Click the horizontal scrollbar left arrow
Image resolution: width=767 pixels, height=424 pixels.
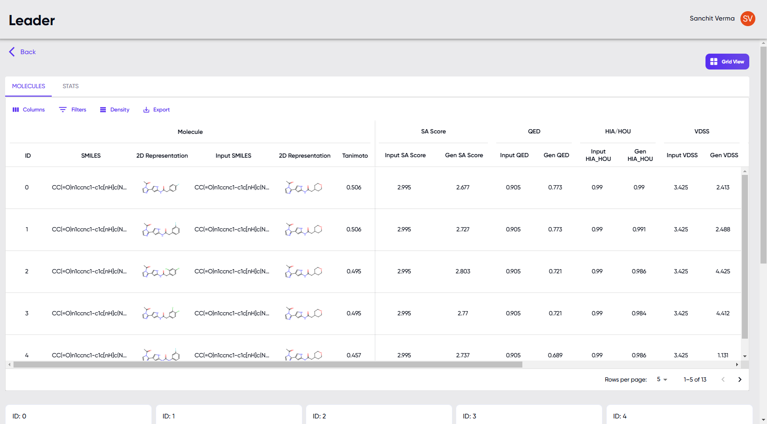pyautogui.click(x=9, y=365)
